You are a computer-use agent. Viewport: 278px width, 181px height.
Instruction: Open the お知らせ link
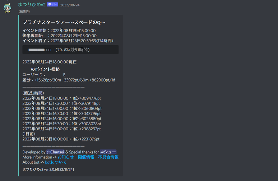pyautogui.click(x=66, y=157)
